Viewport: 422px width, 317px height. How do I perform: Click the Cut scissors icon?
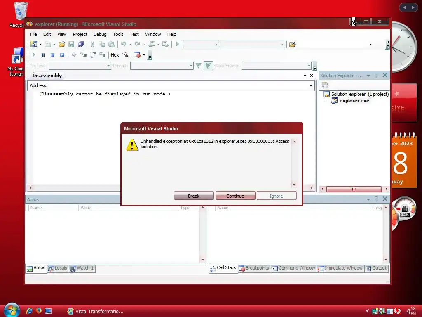click(x=92, y=44)
